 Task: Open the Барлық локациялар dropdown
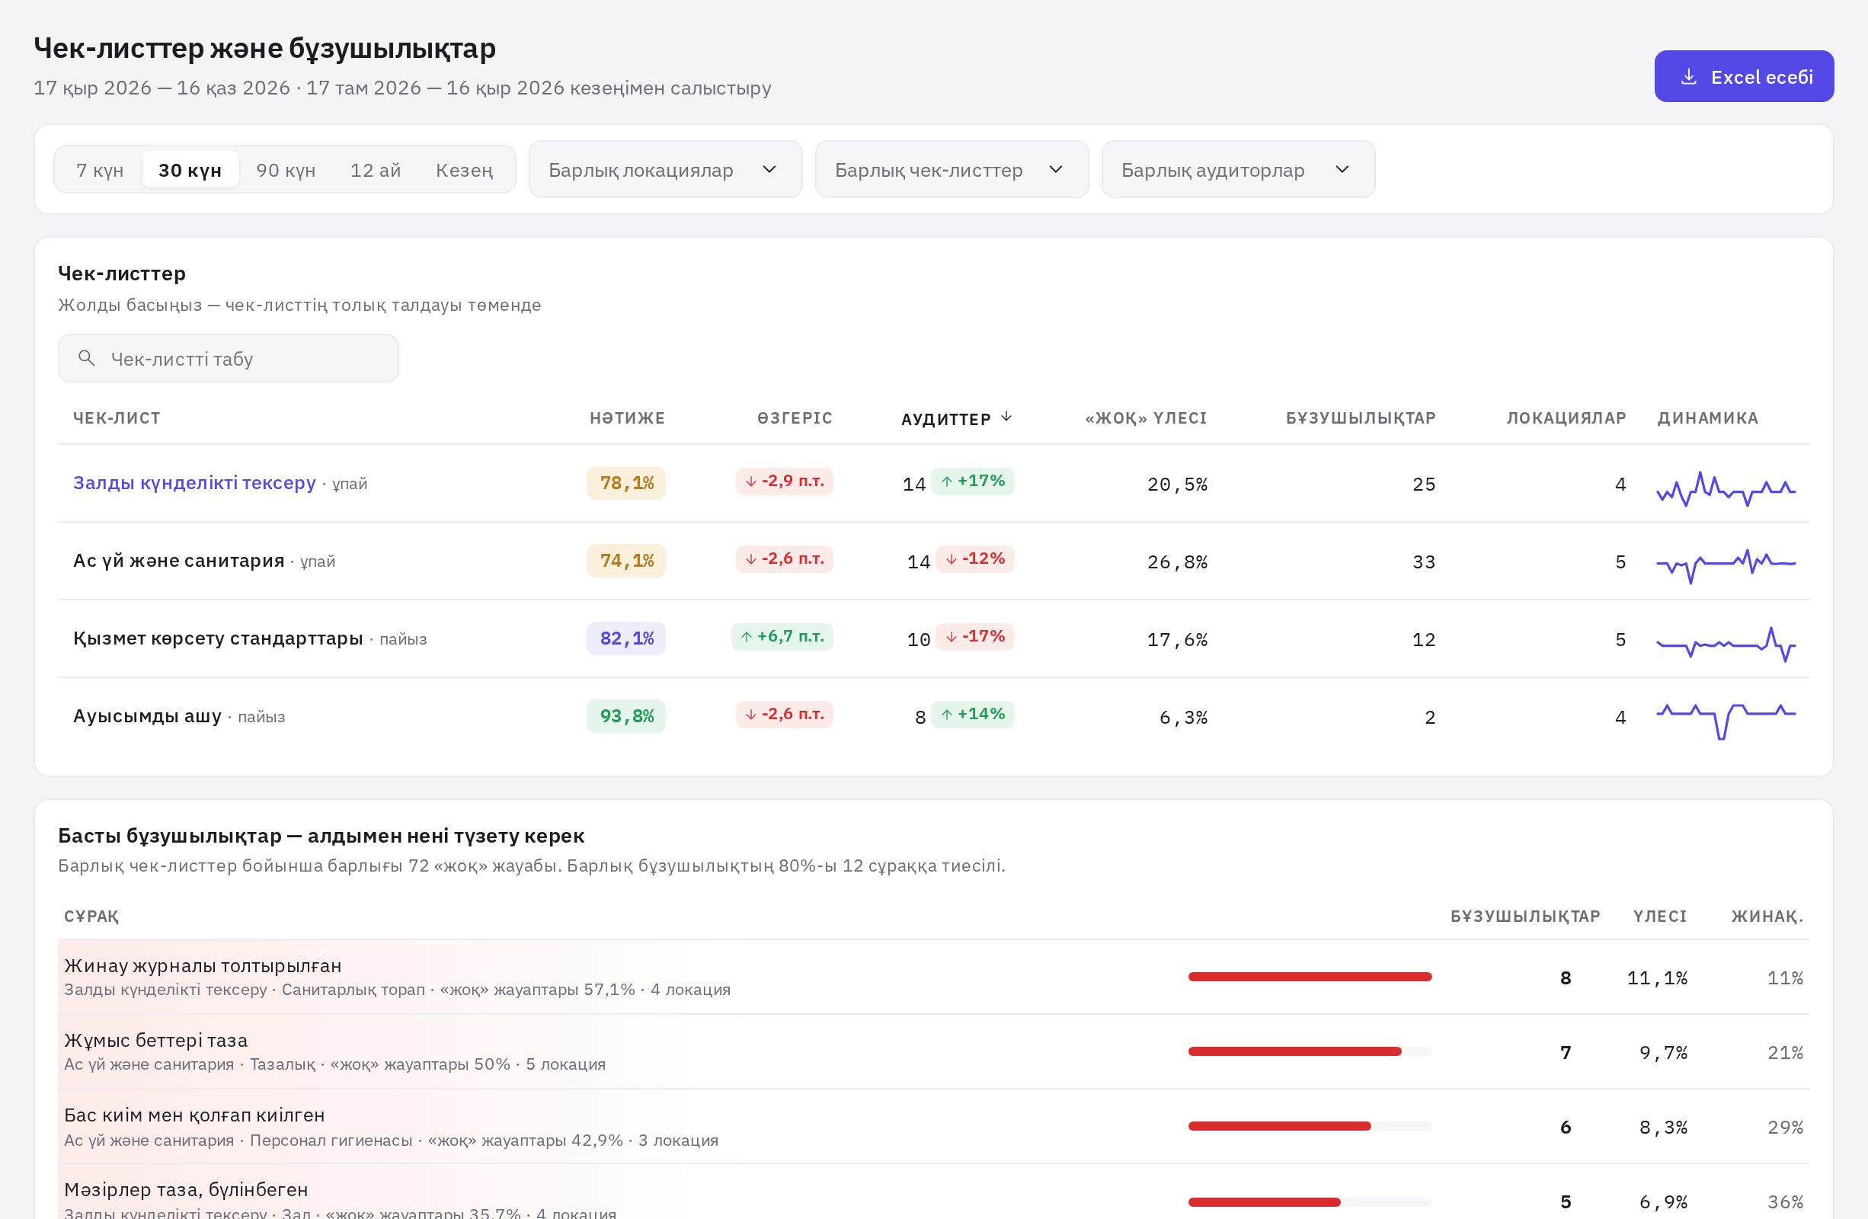pos(665,170)
